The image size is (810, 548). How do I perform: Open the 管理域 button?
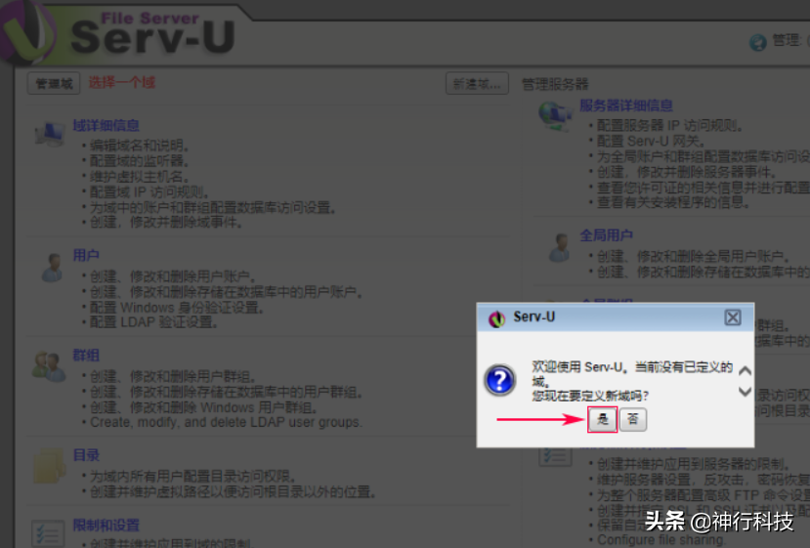tap(54, 83)
